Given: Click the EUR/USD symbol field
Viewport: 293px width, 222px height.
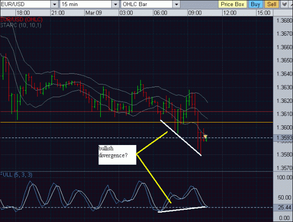Looking at the screenshot, I should click(26, 4).
